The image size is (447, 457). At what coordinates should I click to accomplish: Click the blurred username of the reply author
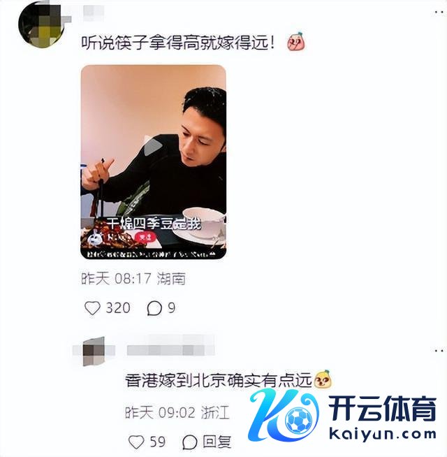pos(170,350)
